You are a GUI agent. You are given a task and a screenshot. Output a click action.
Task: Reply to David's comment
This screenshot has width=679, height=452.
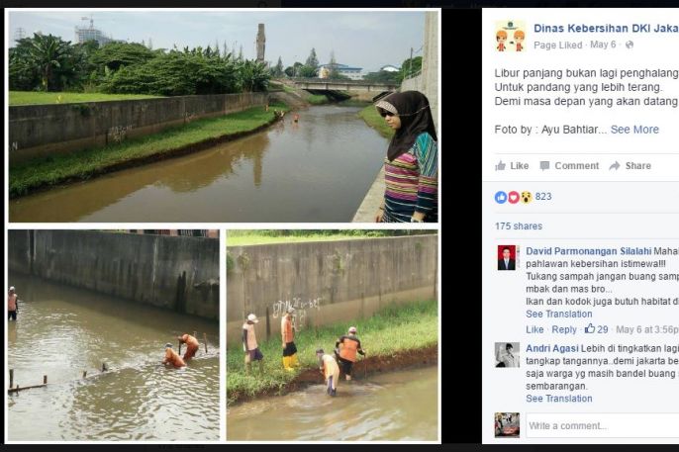(x=564, y=329)
